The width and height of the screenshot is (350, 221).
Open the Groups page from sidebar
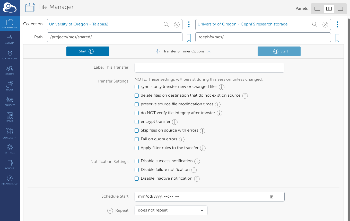click(x=10, y=70)
